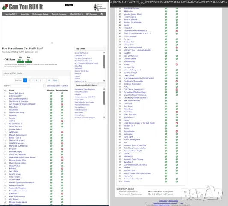Image resolution: width=228 pixels, height=206 pixels.
Task: Click up arrow of Recently Added list
Action: click(104, 89)
